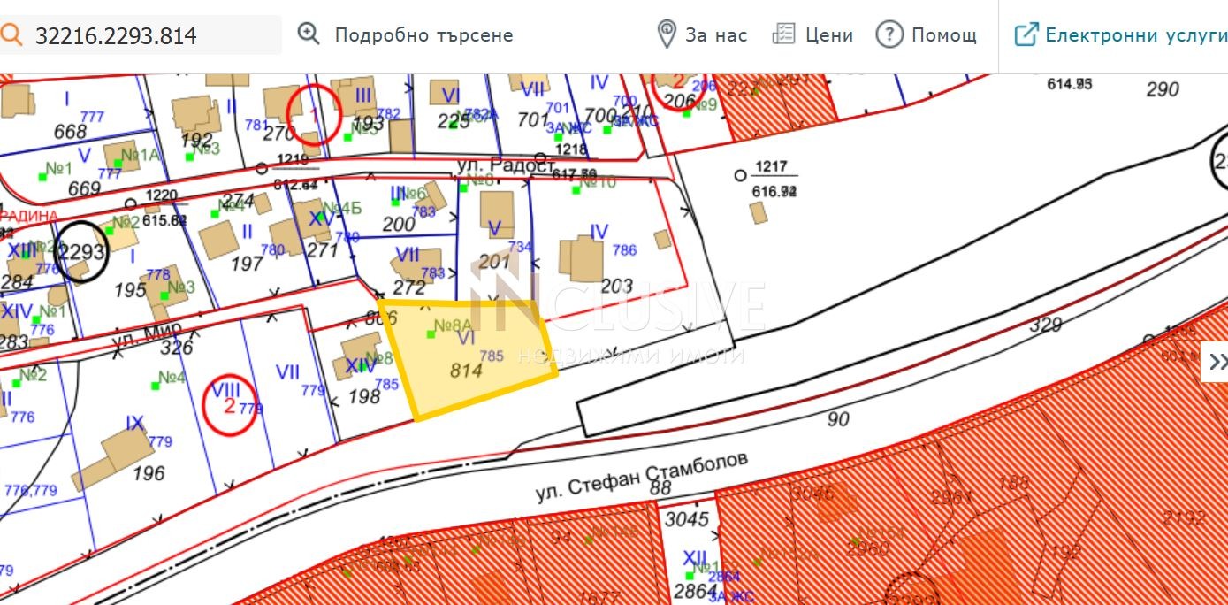Open Подробно търсене advanced search

pos(423,35)
